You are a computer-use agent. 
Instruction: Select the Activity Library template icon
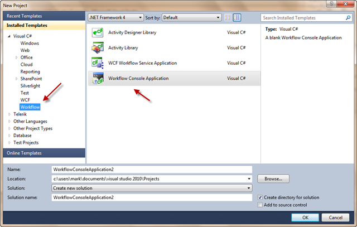(98, 48)
